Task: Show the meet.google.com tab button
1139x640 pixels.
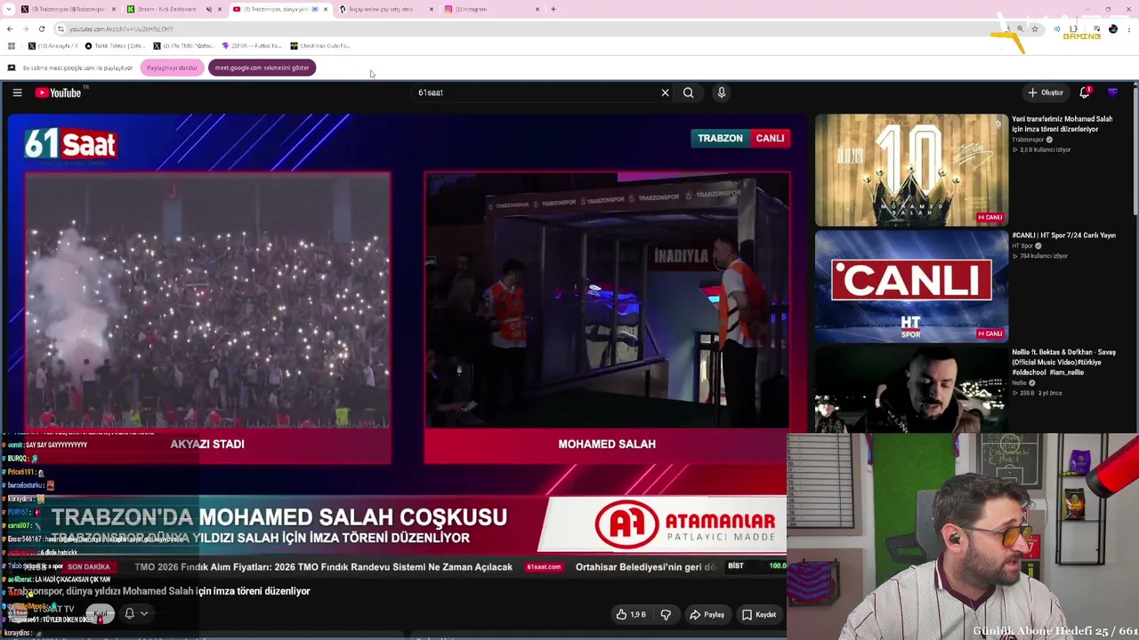Action: click(262, 68)
